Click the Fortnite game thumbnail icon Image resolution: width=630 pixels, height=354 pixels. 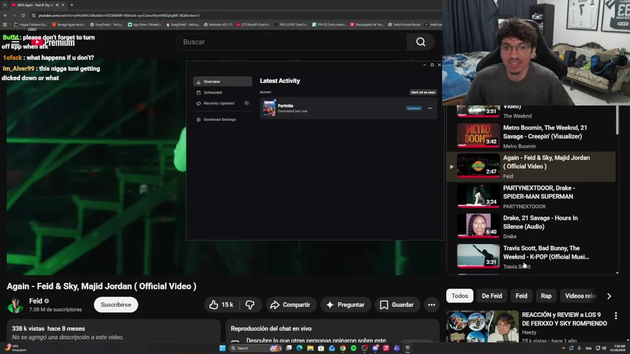[269, 108]
